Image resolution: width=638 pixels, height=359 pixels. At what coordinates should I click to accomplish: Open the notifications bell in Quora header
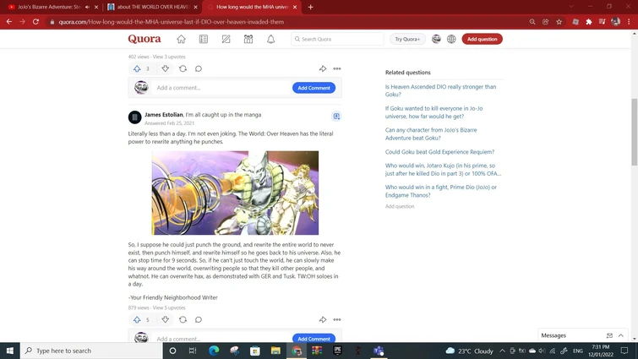[270, 39]
